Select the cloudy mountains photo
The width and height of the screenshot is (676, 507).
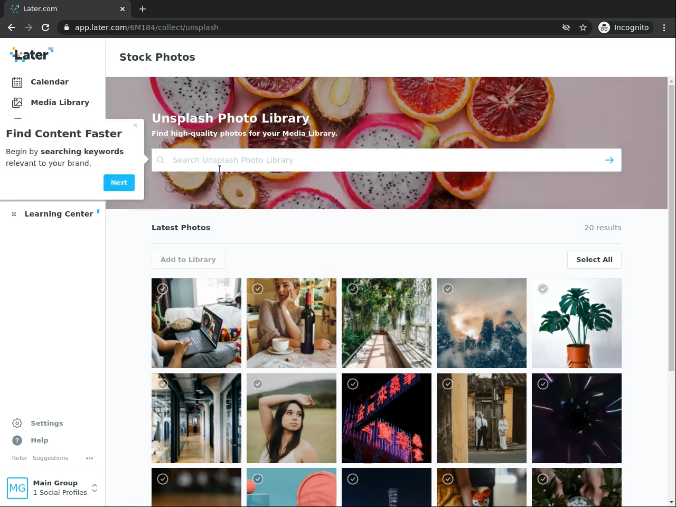(448, 289)
